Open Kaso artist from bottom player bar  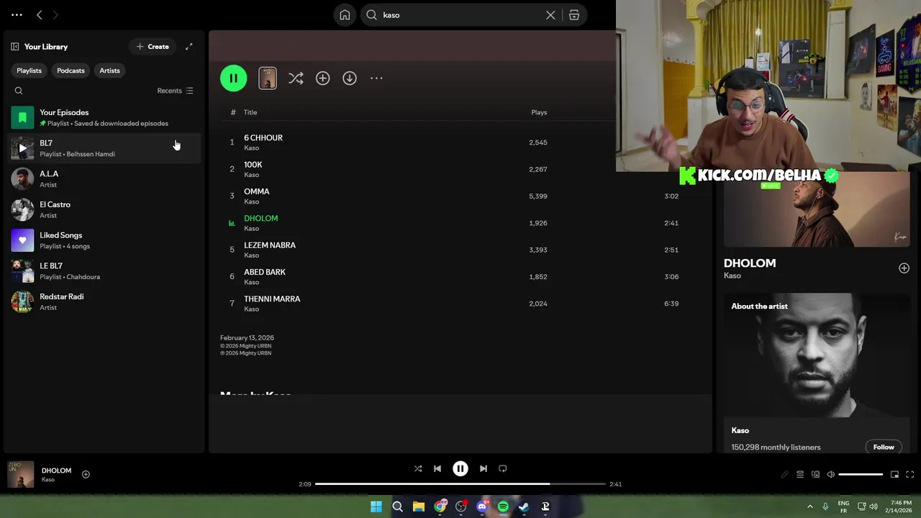pos(48,480)
